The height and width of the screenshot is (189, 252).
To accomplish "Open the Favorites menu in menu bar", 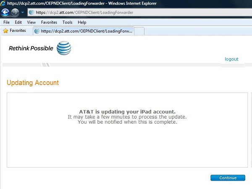I will (x=49, y=22).
